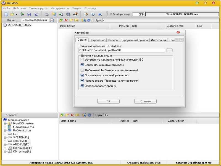The image size is (221, 166).
Task: Click the Rename icon in image toolbar
Action: click(77, 20)
